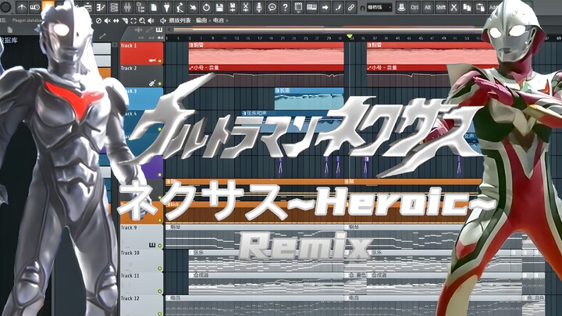Open the audio editor scissors icon
Image resolution: width=562 pixels, height=316 pixels.
coord(246,7)
